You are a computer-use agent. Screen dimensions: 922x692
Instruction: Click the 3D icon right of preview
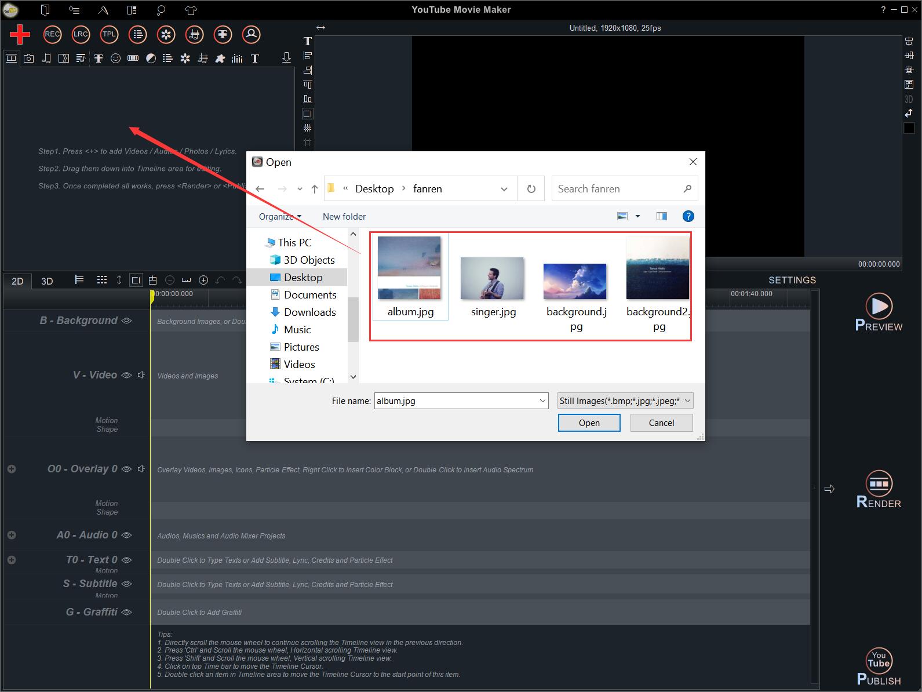(x=909, y=99)
